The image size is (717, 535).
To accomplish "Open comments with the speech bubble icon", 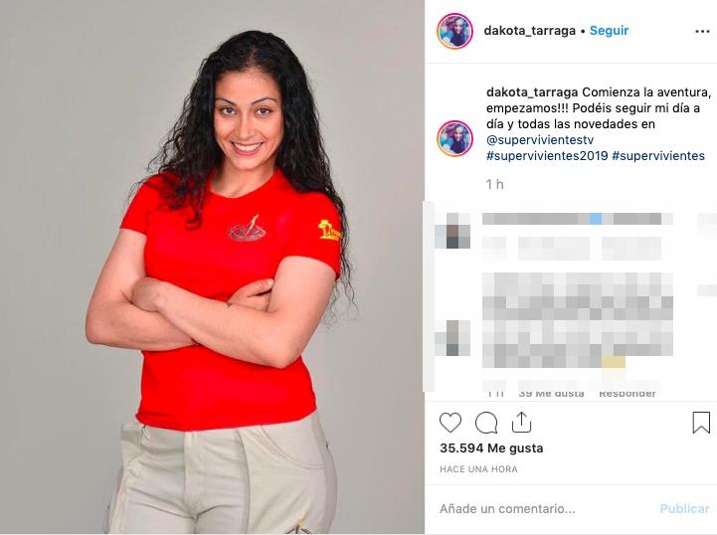I will pos(486,423).
